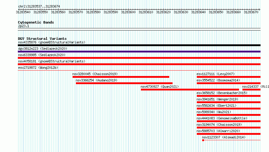Open variant nsv5582634 (Ebert2021) label
Viewport: 269px width, 152px height.
pyautogui.click(x=216, y=106)
